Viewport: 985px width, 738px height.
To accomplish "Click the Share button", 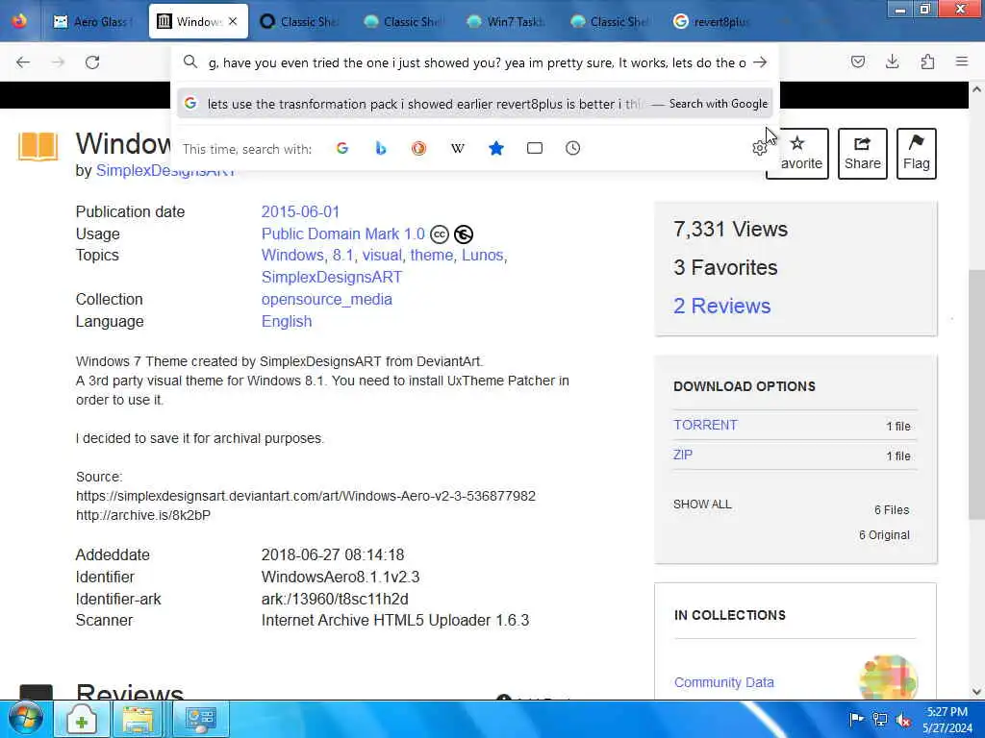I will tap(863, 154).
